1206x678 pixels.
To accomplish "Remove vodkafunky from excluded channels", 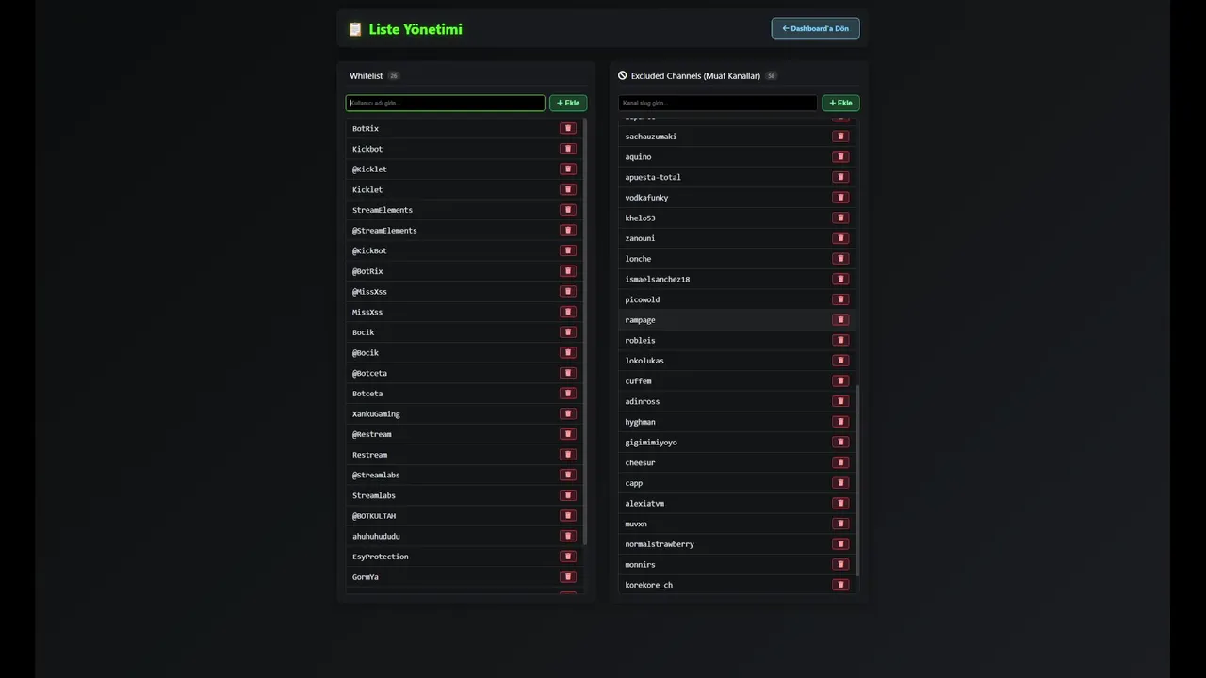I will click(840, 198).
